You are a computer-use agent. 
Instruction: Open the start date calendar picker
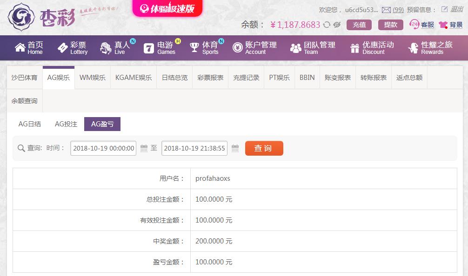point(144,148)
